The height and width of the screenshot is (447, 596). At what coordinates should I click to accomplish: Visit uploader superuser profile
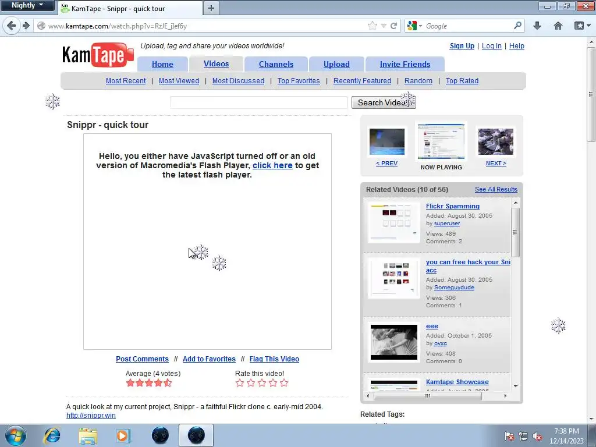446,223
